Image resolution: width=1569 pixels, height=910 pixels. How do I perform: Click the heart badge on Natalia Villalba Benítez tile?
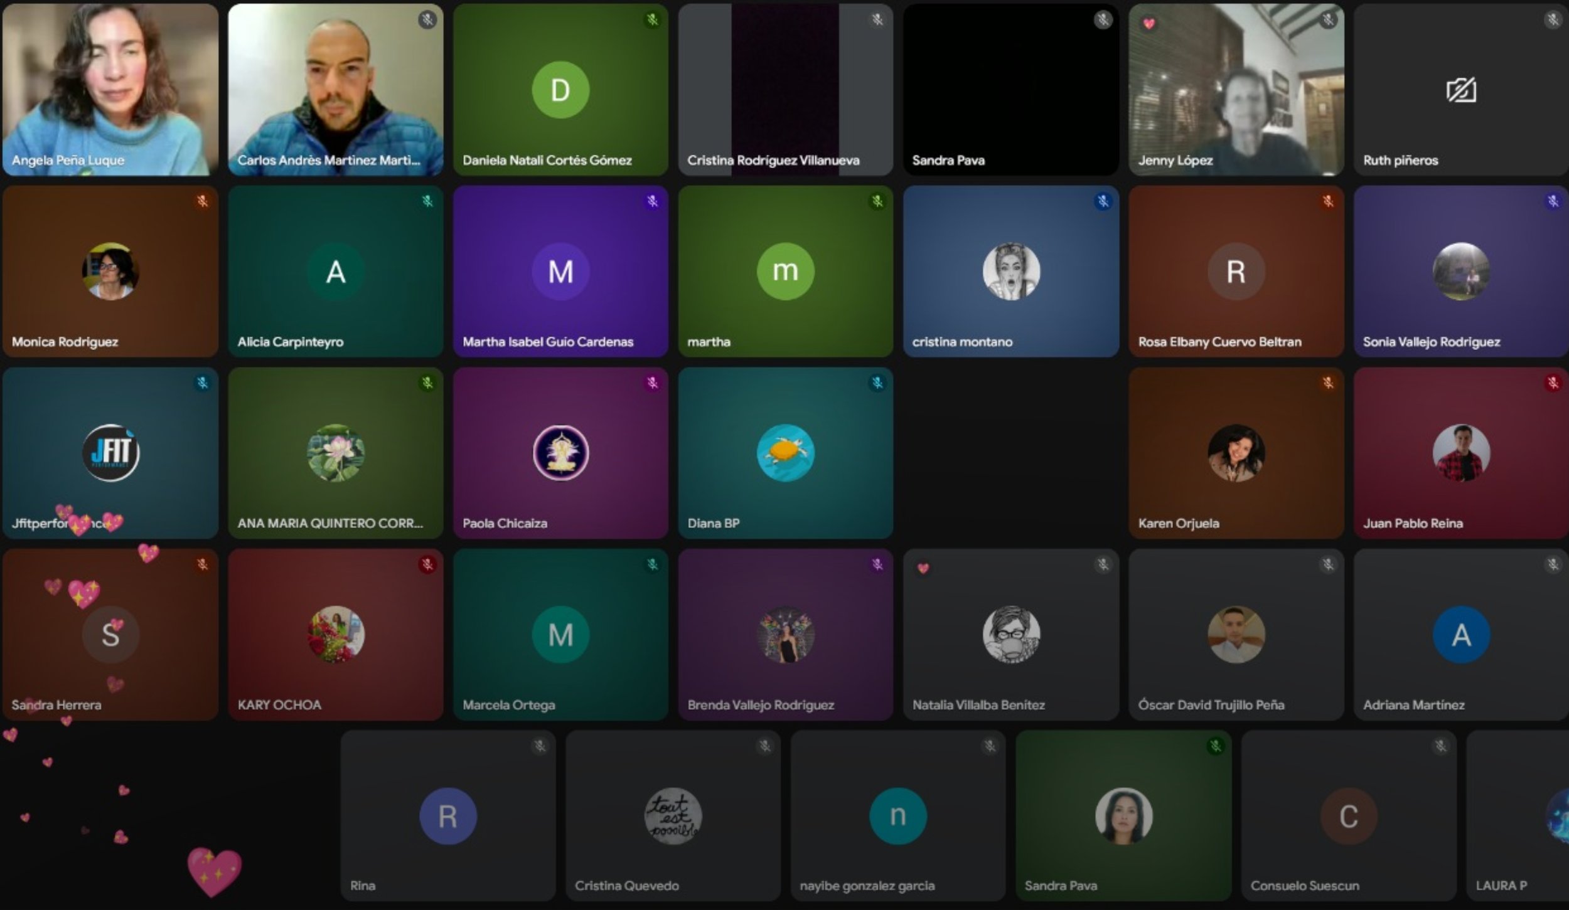(x=923, y=568)
